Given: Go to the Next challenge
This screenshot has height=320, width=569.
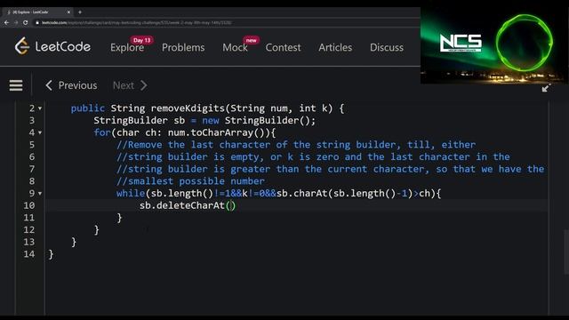Looking at the screenshot, I should pyautogui.click(x=130, y=85).
